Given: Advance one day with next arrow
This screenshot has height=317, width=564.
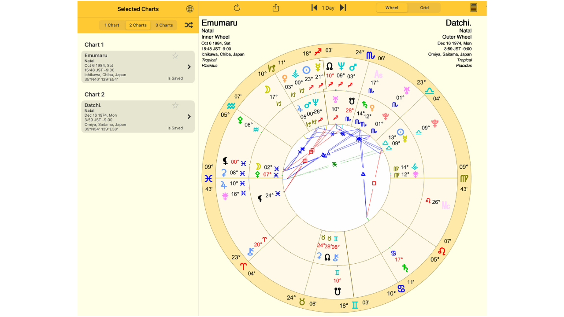Looking at the screenshot, I should [343, 7].
